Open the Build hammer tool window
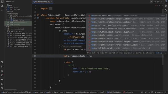The height and width of the screenshot is (94, 168). point(2,62)
